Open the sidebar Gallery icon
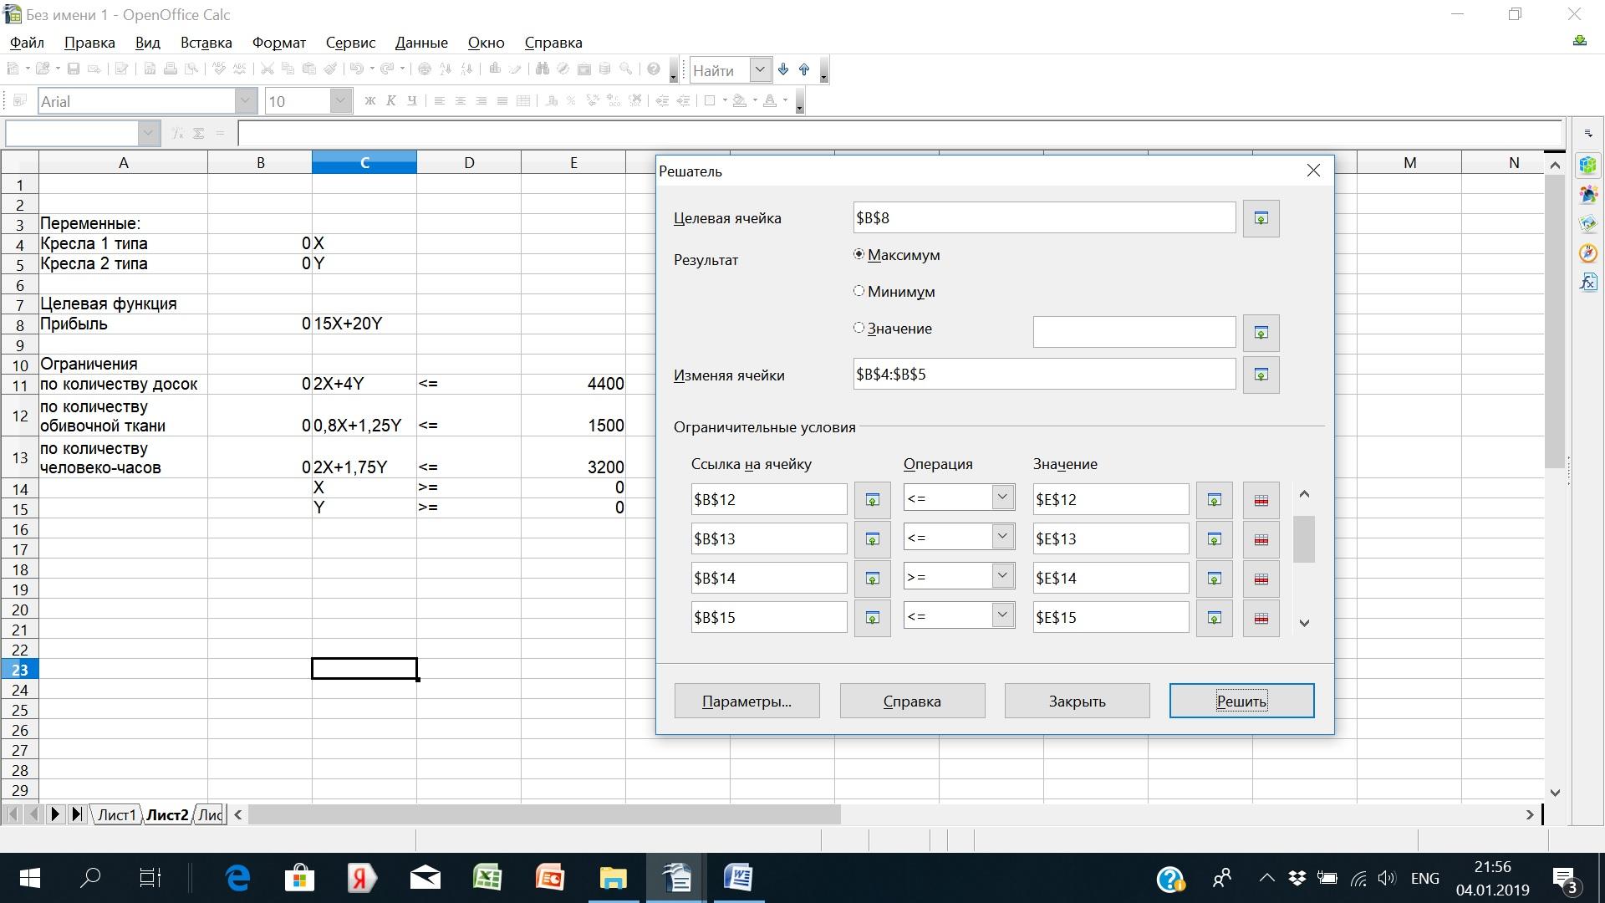Viewport: 1605px width, 903px height. [1587, 224]
